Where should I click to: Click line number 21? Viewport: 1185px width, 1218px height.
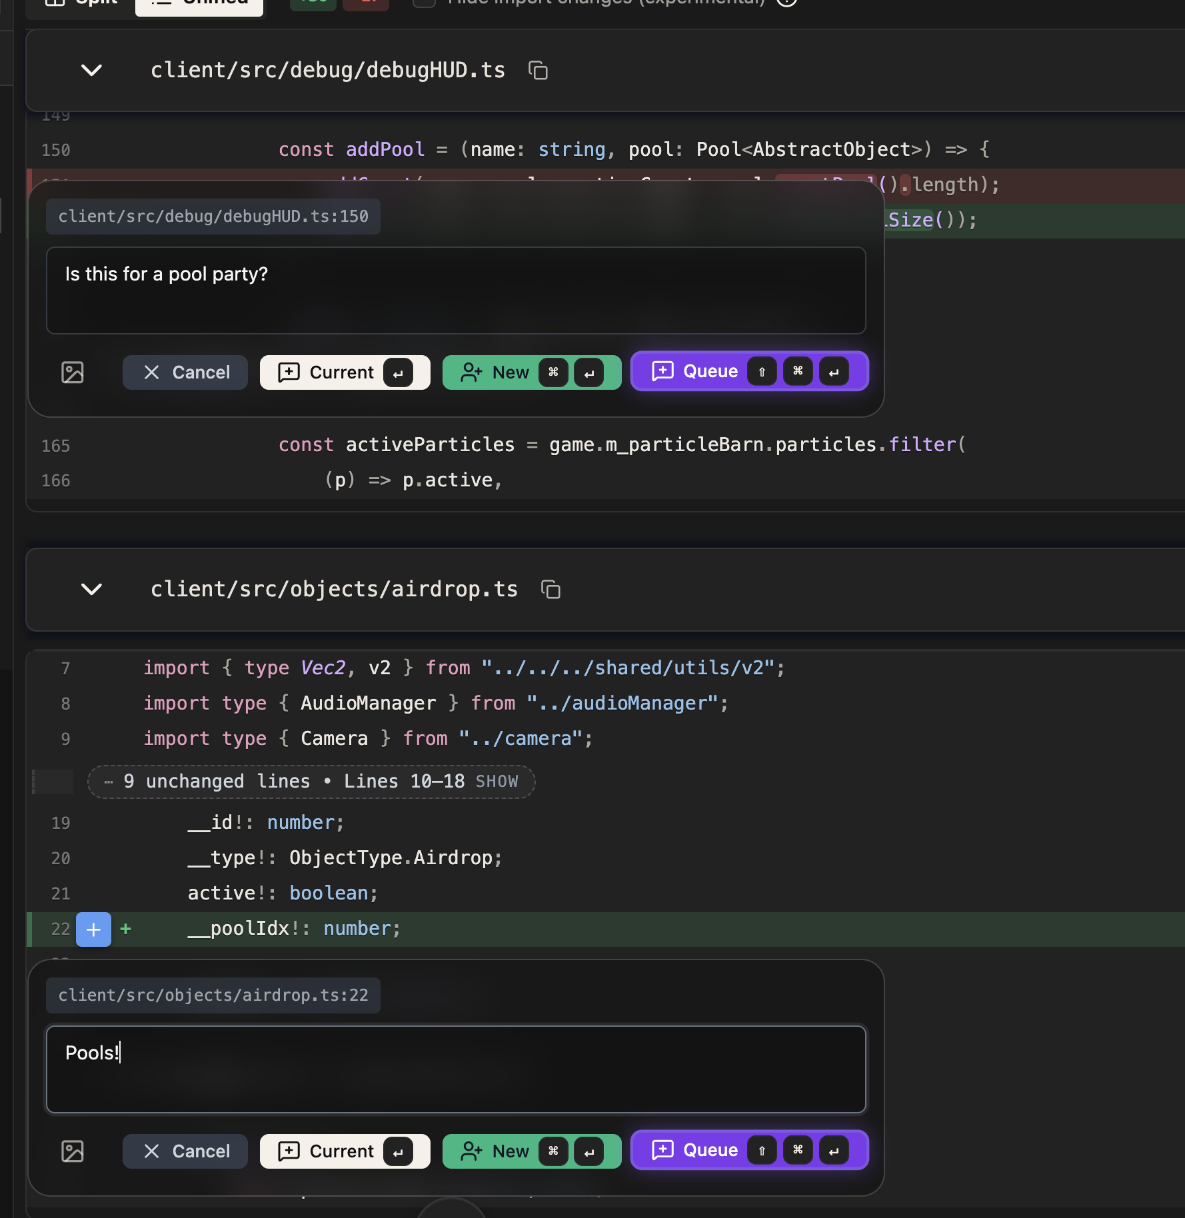pyautogui.click(x=61, y=894)
